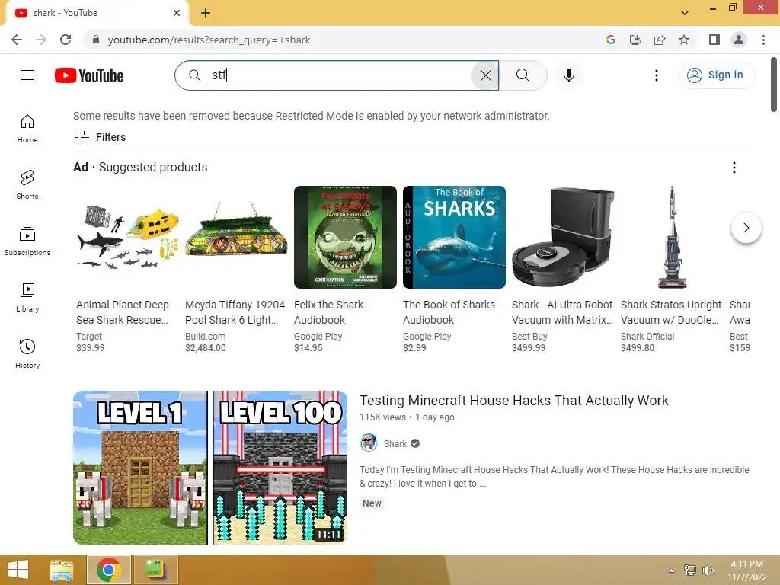Open Testing Minecraft House Hacks video title
The image size is (780, 585).
[514, 401]
